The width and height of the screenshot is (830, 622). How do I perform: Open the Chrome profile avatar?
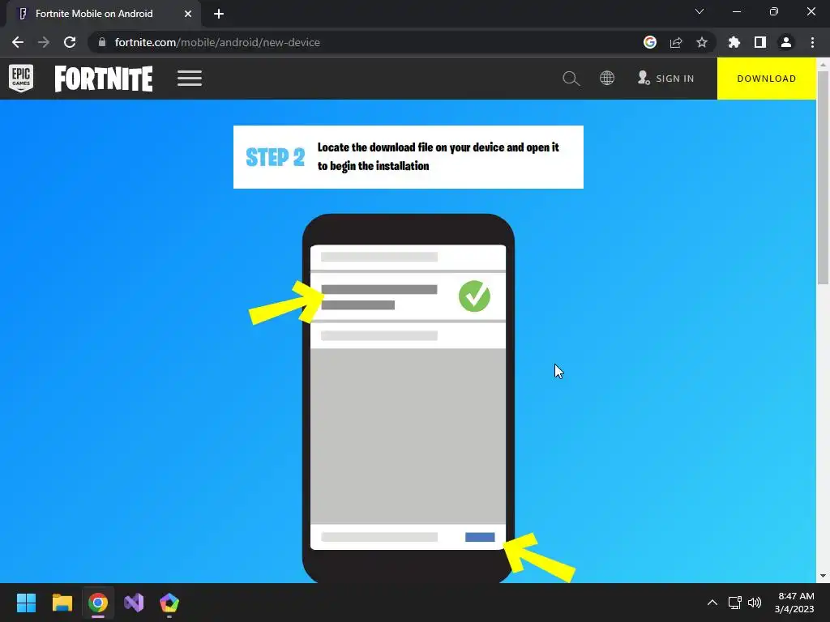pos(786,42)
